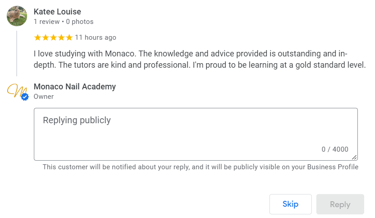Screen dimensions: 375x218
Task: Click the review text about studying with Monaco
Action: pos(199,59)
